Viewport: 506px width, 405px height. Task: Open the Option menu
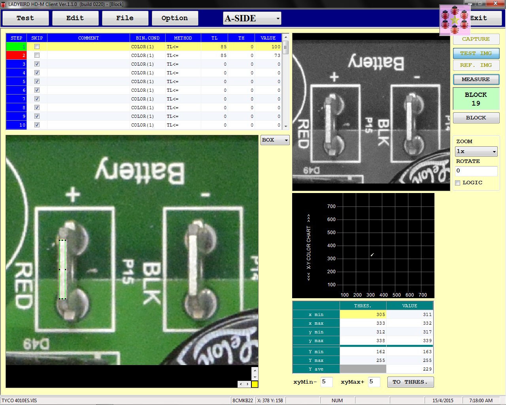point(175,18)
